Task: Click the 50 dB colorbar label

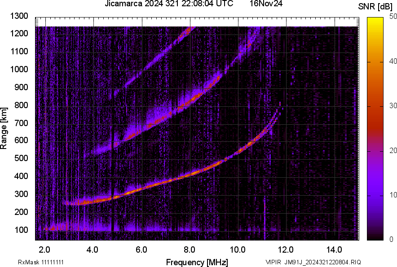Action: pos(393,17)
